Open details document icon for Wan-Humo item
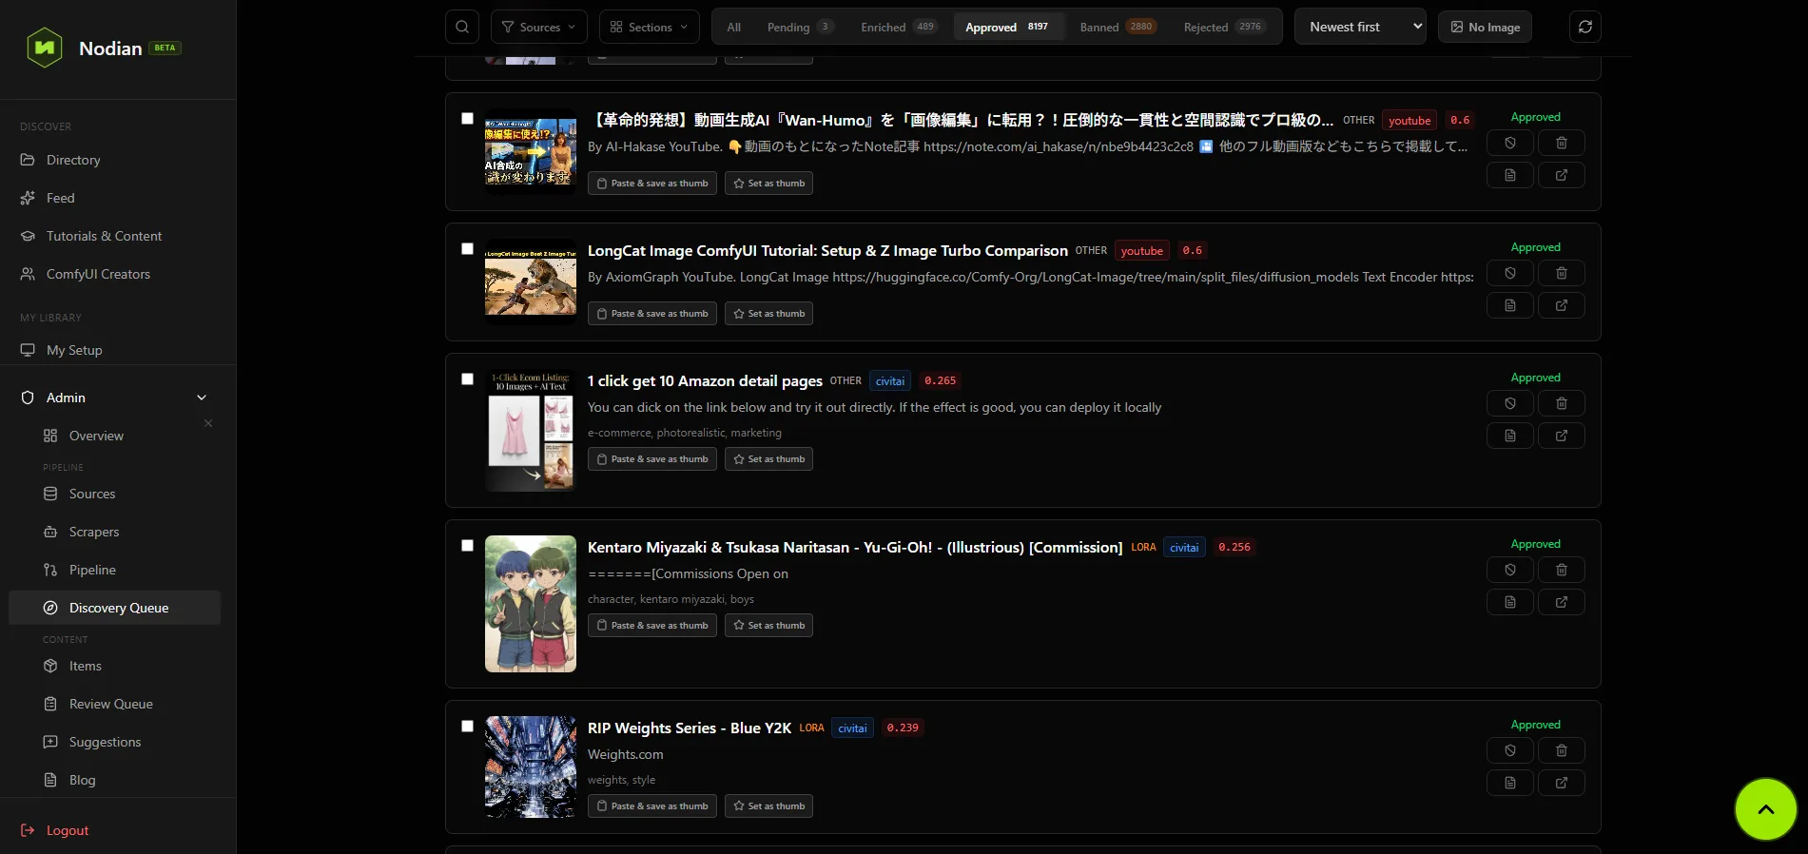This screenshot has height=854, width=1808. (1510, 175)
